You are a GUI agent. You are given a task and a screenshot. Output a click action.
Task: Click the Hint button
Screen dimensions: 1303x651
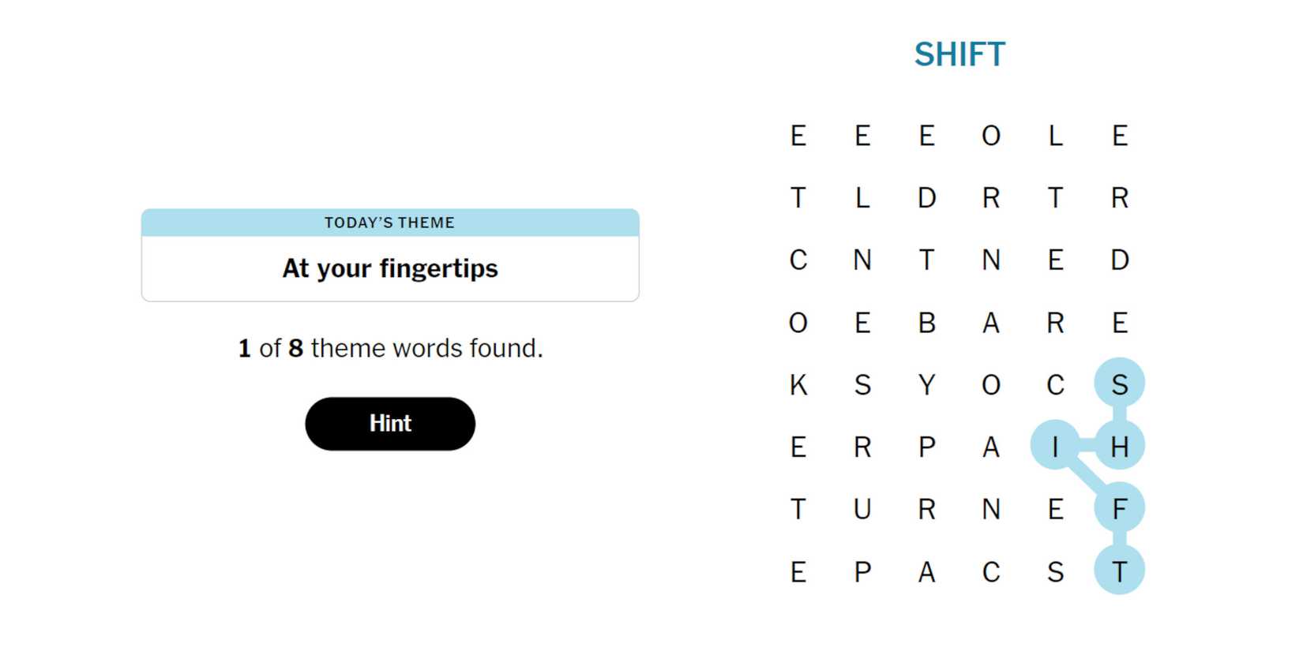click(x=390, y=424)
